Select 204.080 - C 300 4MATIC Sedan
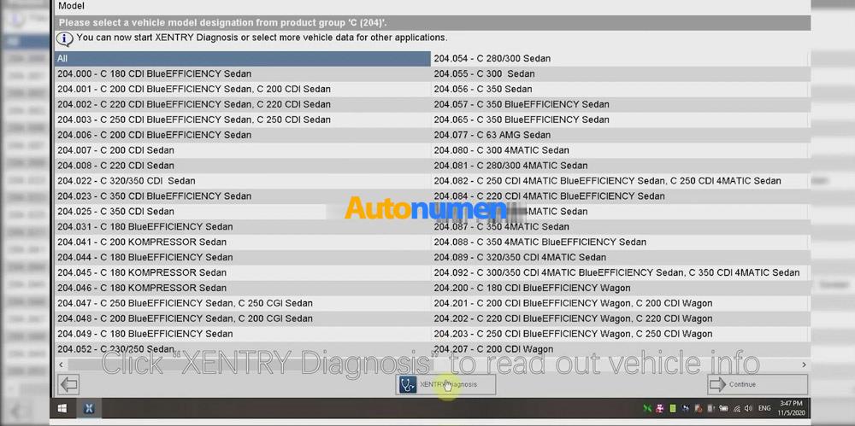855x426 pixels. click(620, 149)
